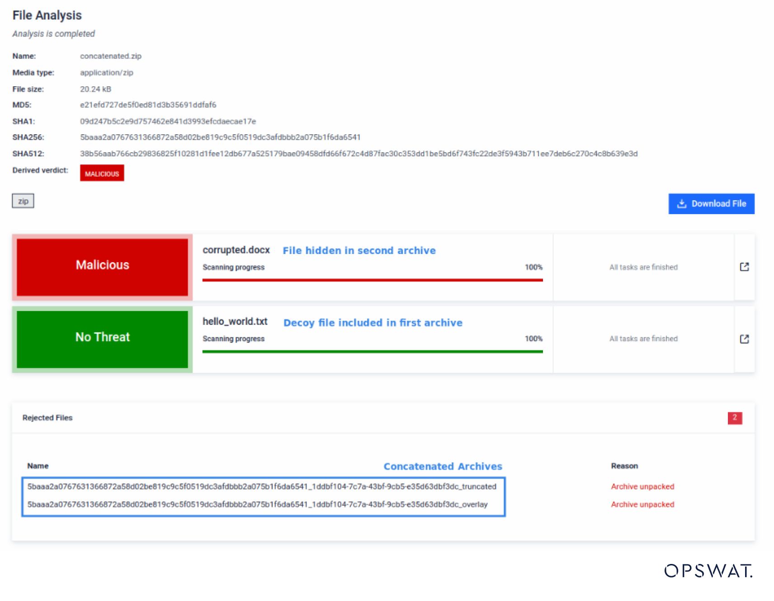Select the rejected file ending in _overlay
The image size is (774, 601).
pyautogui.click(x=257, y=504)
